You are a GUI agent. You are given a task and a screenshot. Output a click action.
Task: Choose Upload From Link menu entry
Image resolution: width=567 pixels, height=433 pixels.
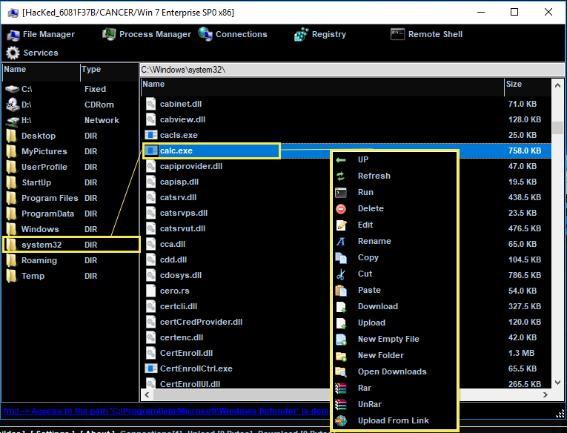394,420
